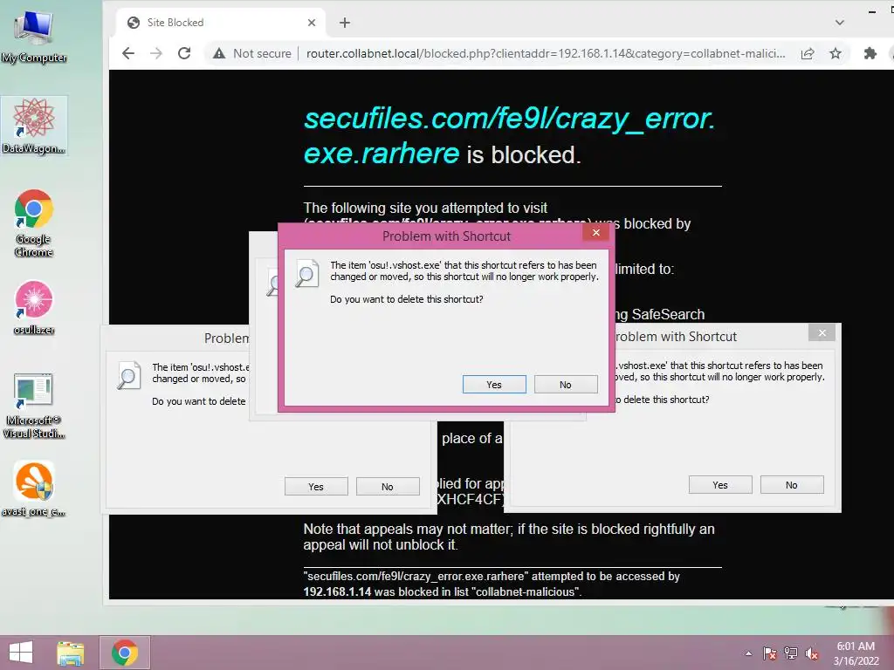The height and width of the screenshot is (670, 894).
Task: Click Chrome taskbar button
Action: [x=125, y=653]
